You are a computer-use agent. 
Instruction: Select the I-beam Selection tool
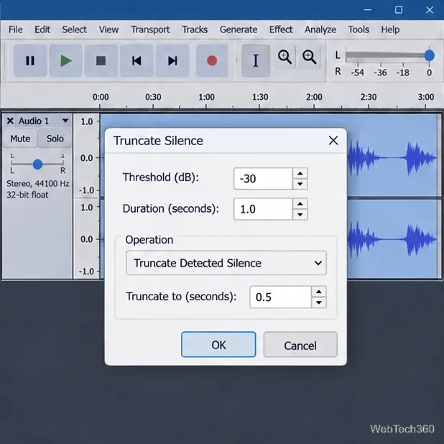[x=256, y=60]
